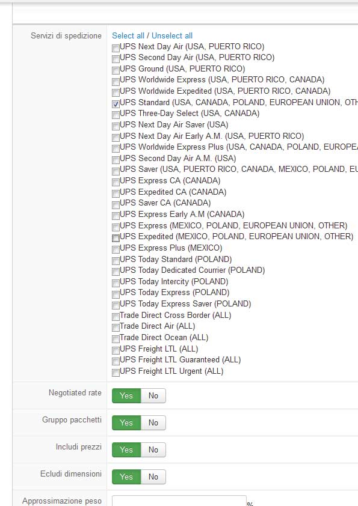
Task: Tick UPS Worldwide Express (USA, PUERTO RICO, CANADA) checkbox
Action: 116,82
